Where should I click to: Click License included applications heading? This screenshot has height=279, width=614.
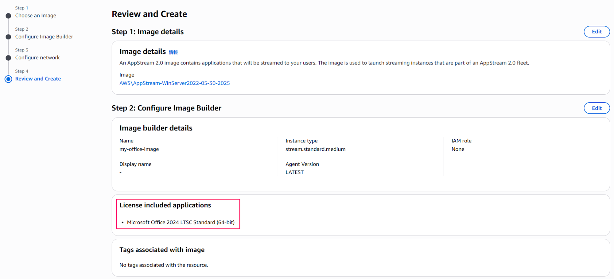click(165, 205)
